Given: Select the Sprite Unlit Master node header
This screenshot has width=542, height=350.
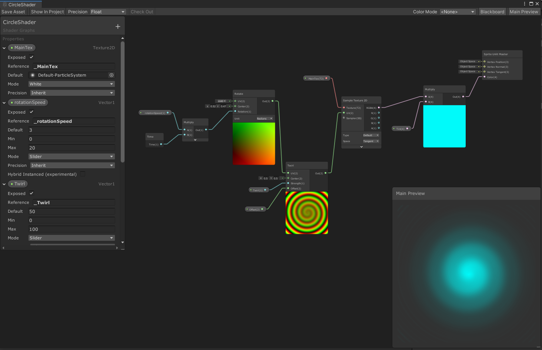Looking at the screenshot, I should [502, 54].
